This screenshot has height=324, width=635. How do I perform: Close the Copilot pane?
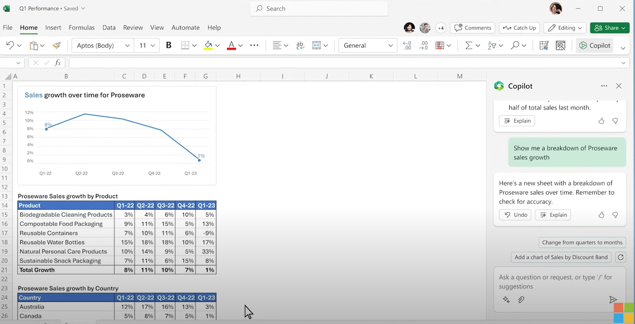619,86
